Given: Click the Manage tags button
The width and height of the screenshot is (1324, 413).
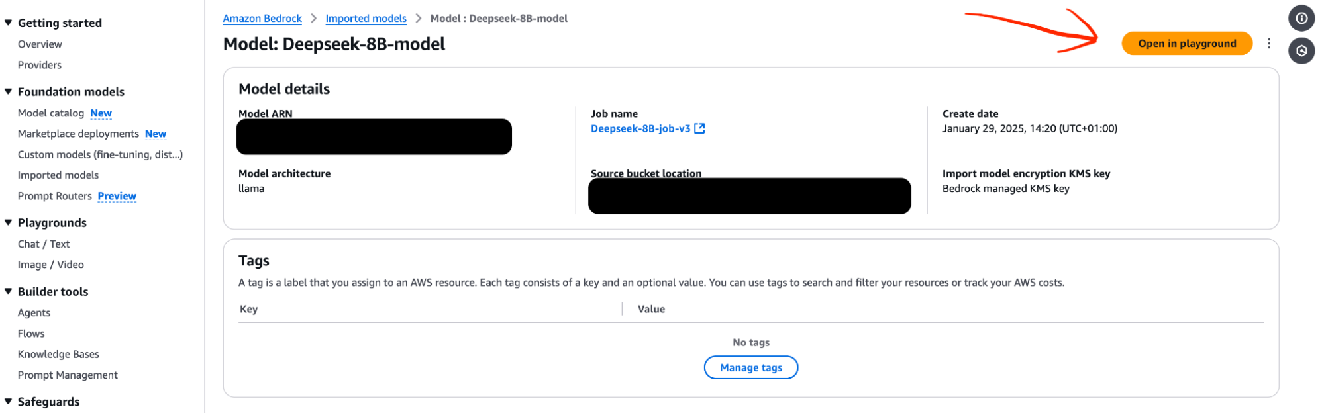Looking at the screenshot, I should (x=750, y=367).
